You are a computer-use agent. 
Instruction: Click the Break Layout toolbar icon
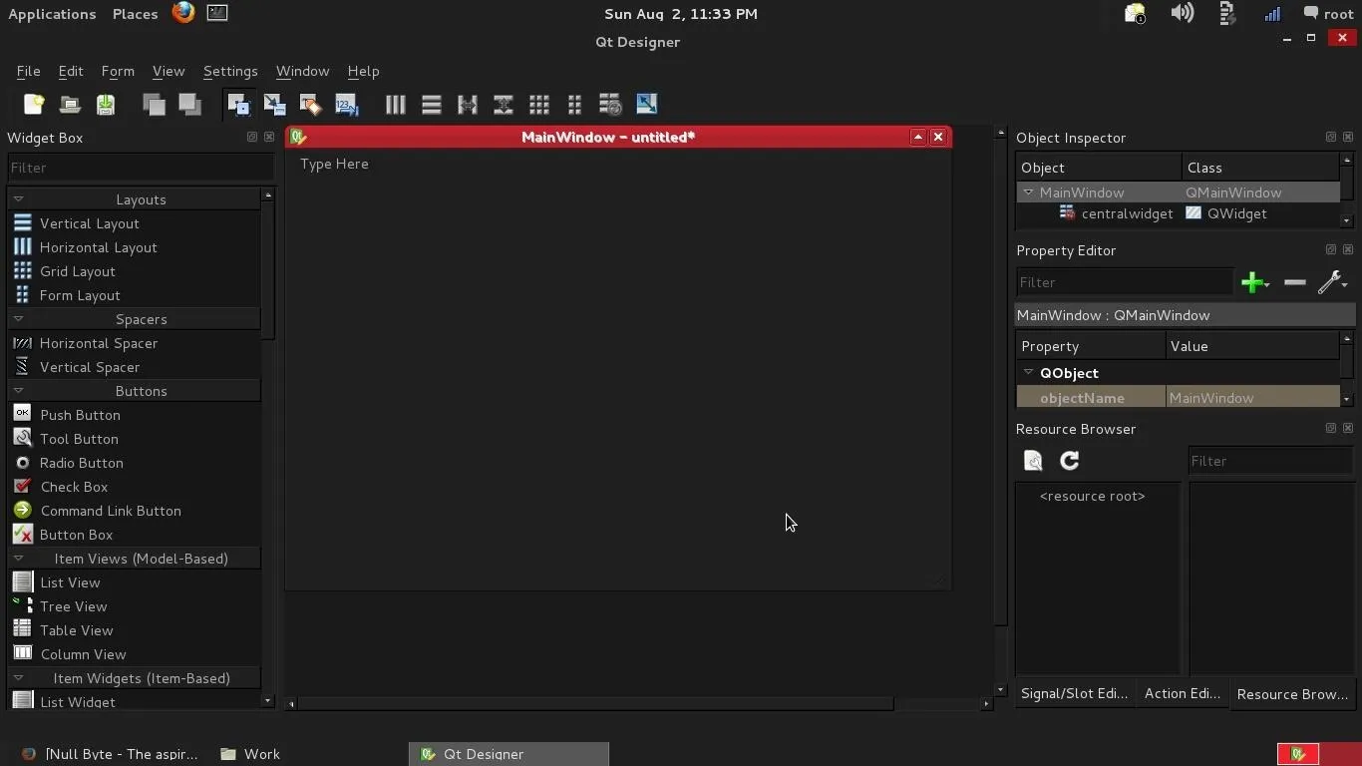tap(610, 104)
